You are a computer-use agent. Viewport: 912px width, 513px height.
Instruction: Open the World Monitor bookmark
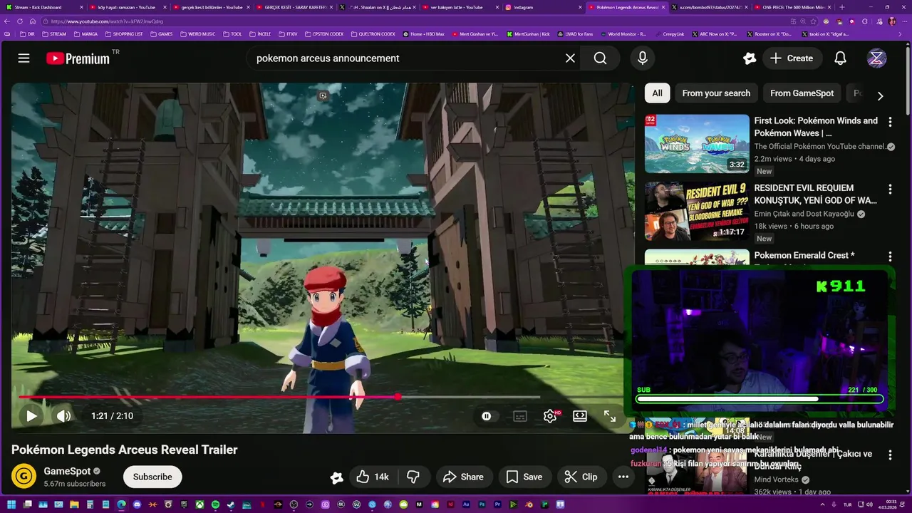[x=622, y=33]
